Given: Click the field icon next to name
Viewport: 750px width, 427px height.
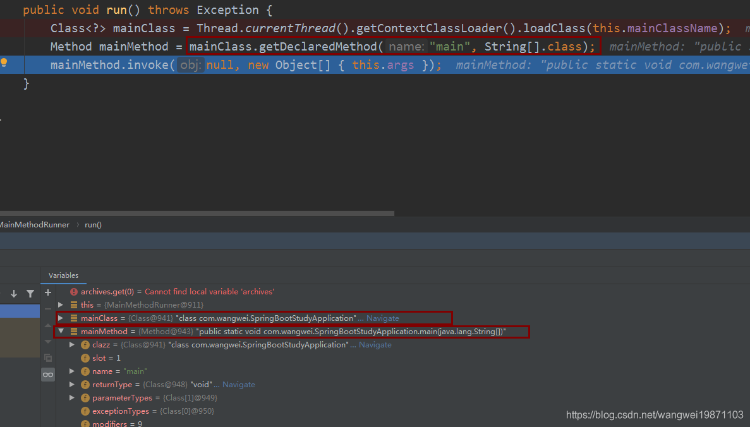Looking at the screenshot, I should point(85,371).
